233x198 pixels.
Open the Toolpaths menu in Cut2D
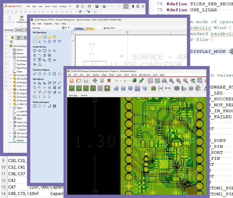click(48, 24)
